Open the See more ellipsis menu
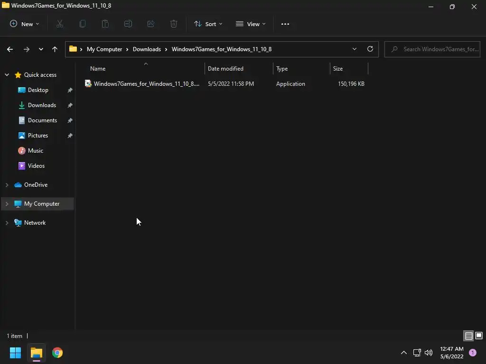Image resolution: width=486 pixels, height=364 pixels. pyautogui.click(x=285, y=24)
